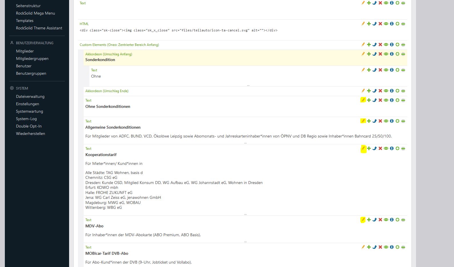Viewport: 454px width, 267px height.
Task: Open Mitgliedergruppen from the sidebar
Action: point(32,58)
